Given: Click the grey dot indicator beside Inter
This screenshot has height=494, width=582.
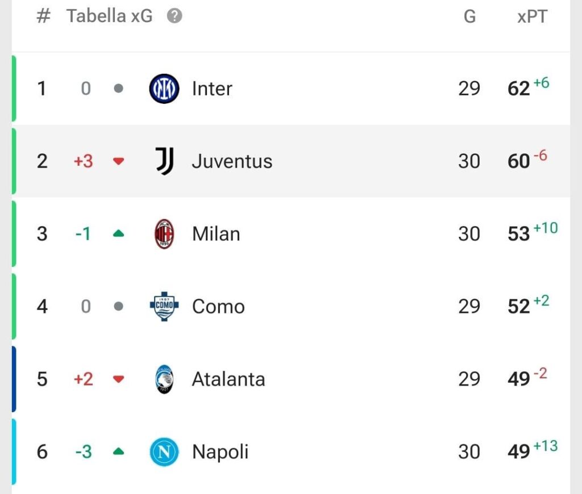Looking at the screenshot, I should coord(119,89).
